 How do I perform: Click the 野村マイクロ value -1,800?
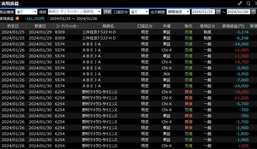[x=242, y=134]
